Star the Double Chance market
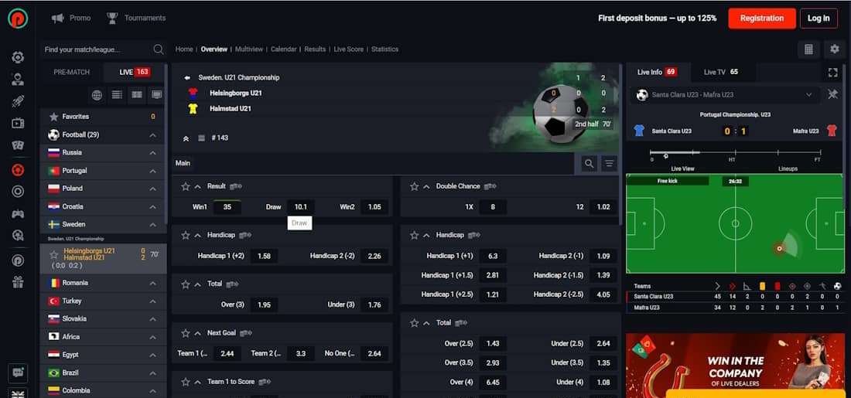This screenshot has height=398, width=851. pos(414,186)
